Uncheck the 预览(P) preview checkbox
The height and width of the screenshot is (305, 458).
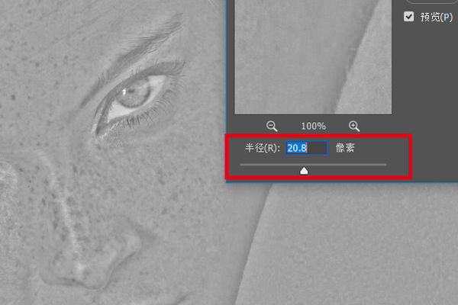coord(408,17)
